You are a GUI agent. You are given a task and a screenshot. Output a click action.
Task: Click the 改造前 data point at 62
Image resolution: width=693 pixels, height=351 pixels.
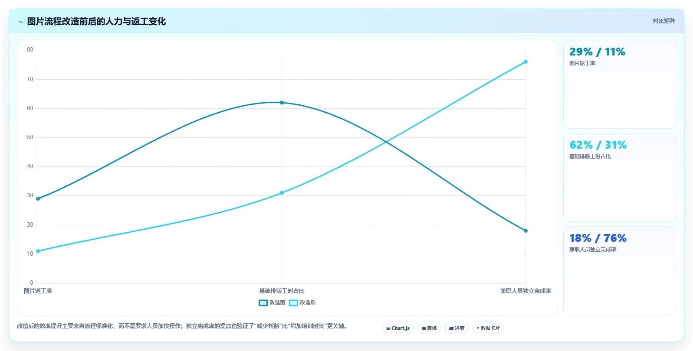282,103
